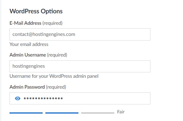
Task: Click the Admin Password (required) label
Action: (x=38, y=87)
